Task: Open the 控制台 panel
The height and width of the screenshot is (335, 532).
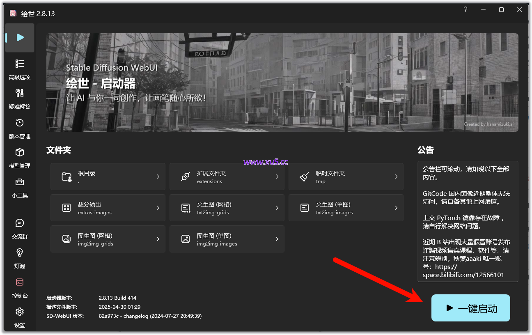Action: click(19, 287)
